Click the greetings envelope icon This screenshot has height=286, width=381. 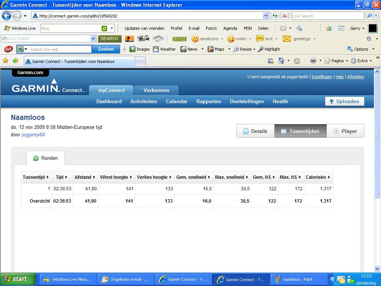(x=287, y=39)
